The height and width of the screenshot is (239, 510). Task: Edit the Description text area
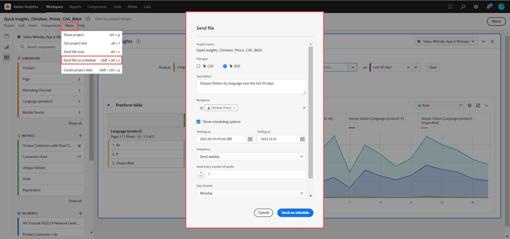point(251,87)
